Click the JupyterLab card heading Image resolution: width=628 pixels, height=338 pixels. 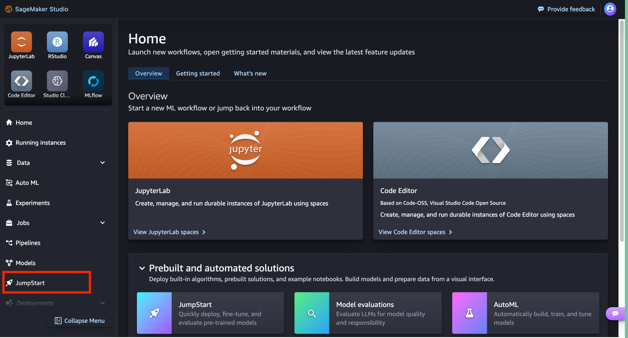click(153, 190)
